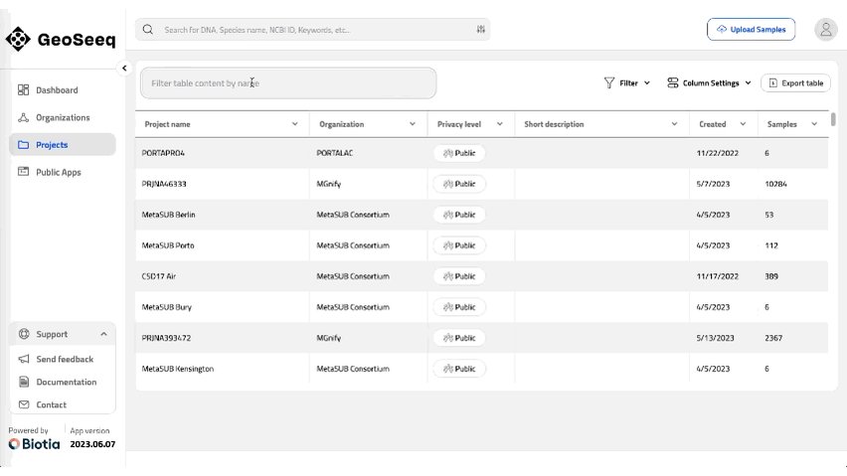Image resolution: width=847 pixels, height=476 pixels.
Task: Click the PORTALAC organization cell
Action: point(334,153)
